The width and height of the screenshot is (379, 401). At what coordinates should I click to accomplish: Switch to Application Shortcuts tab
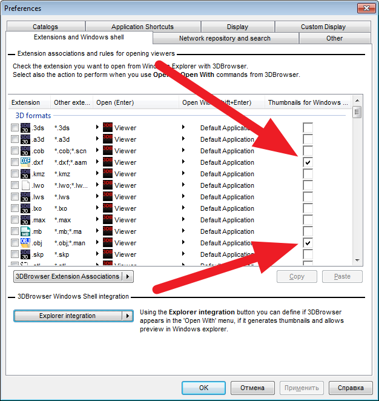[143, 27]
